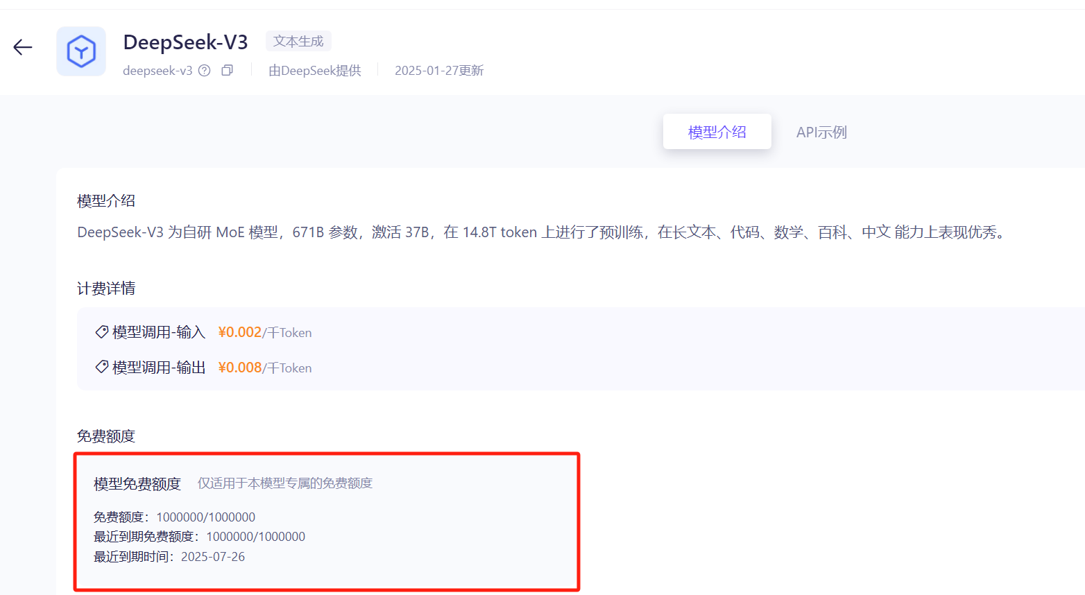Click the price tag icon for 模型调用-输出
1085x595 pixels.
click(x=101, y=367)
